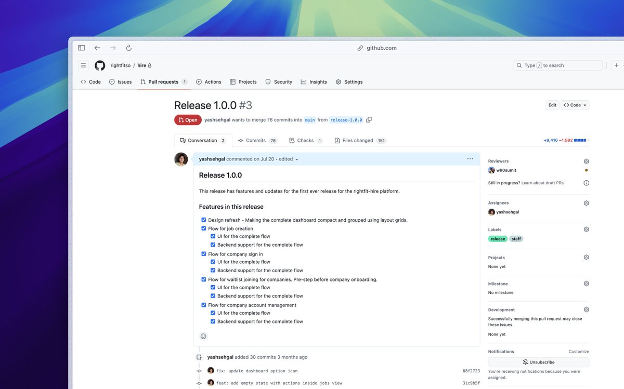Toggle UI checkbox under job creation
The height and width of the screenshot is (389, 624).
tap(213, 236)
